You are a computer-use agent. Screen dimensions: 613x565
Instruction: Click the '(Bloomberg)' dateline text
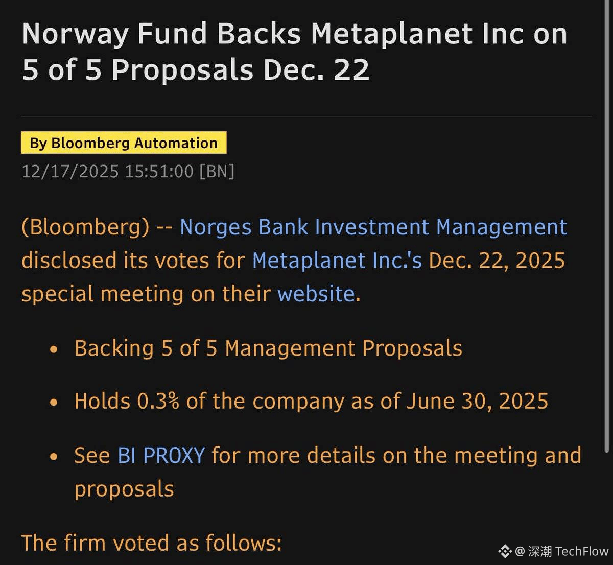pyautogui.click(x=85, y=227)
